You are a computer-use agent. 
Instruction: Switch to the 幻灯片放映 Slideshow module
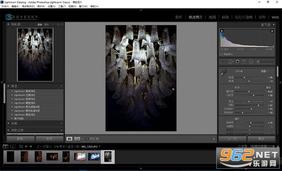click(243, 17)
